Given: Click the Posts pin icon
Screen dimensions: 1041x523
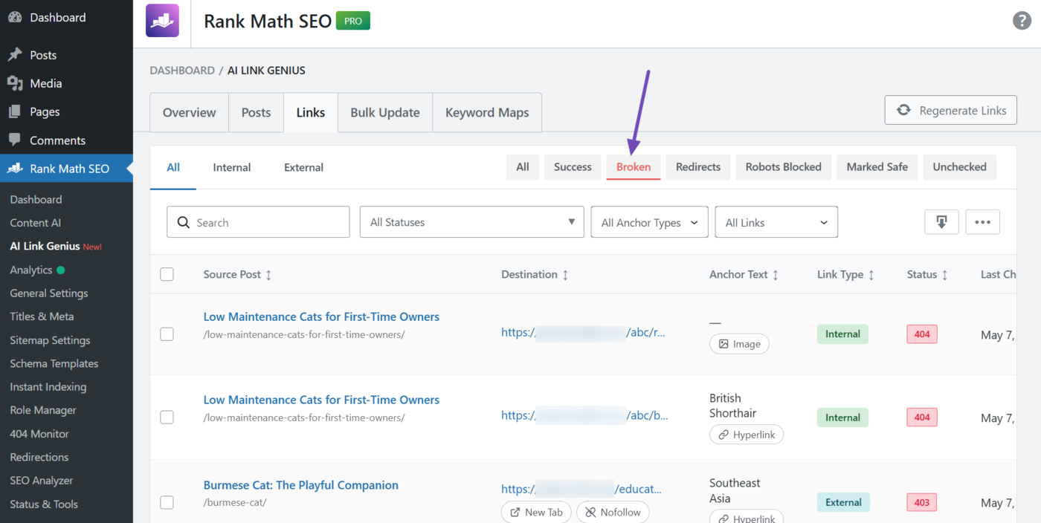Looking at the screenshot, I should tap(15, 55).
